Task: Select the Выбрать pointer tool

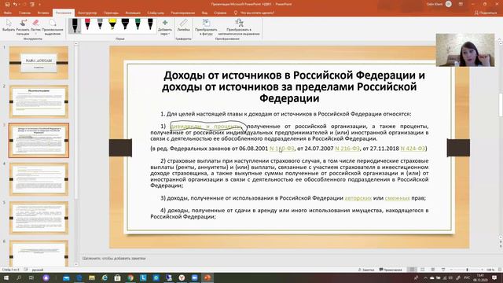Action: 9,25
